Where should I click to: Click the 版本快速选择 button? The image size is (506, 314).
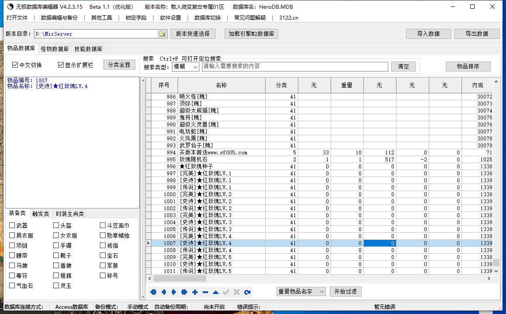pyautogui.click(x=193, y=34)
